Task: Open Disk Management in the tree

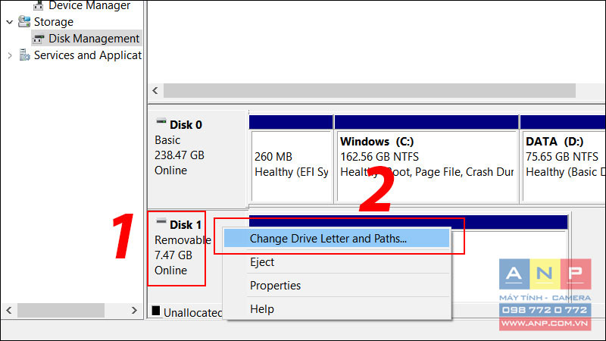Action: point(94,39)
